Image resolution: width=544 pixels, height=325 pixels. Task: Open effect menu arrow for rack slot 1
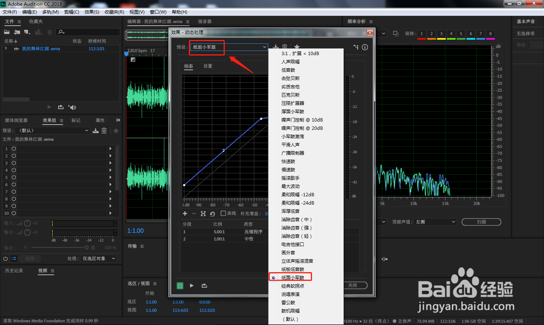[110, 149]
